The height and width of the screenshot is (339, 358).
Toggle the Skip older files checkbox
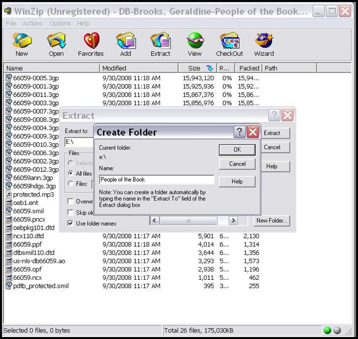click(x=70, y=212)
